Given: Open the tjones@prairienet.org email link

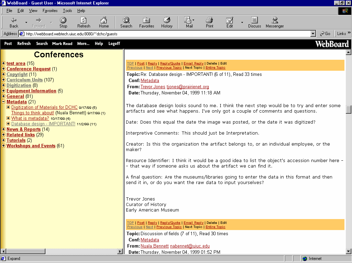Looking at the screenshot, I should click(188, 87).
